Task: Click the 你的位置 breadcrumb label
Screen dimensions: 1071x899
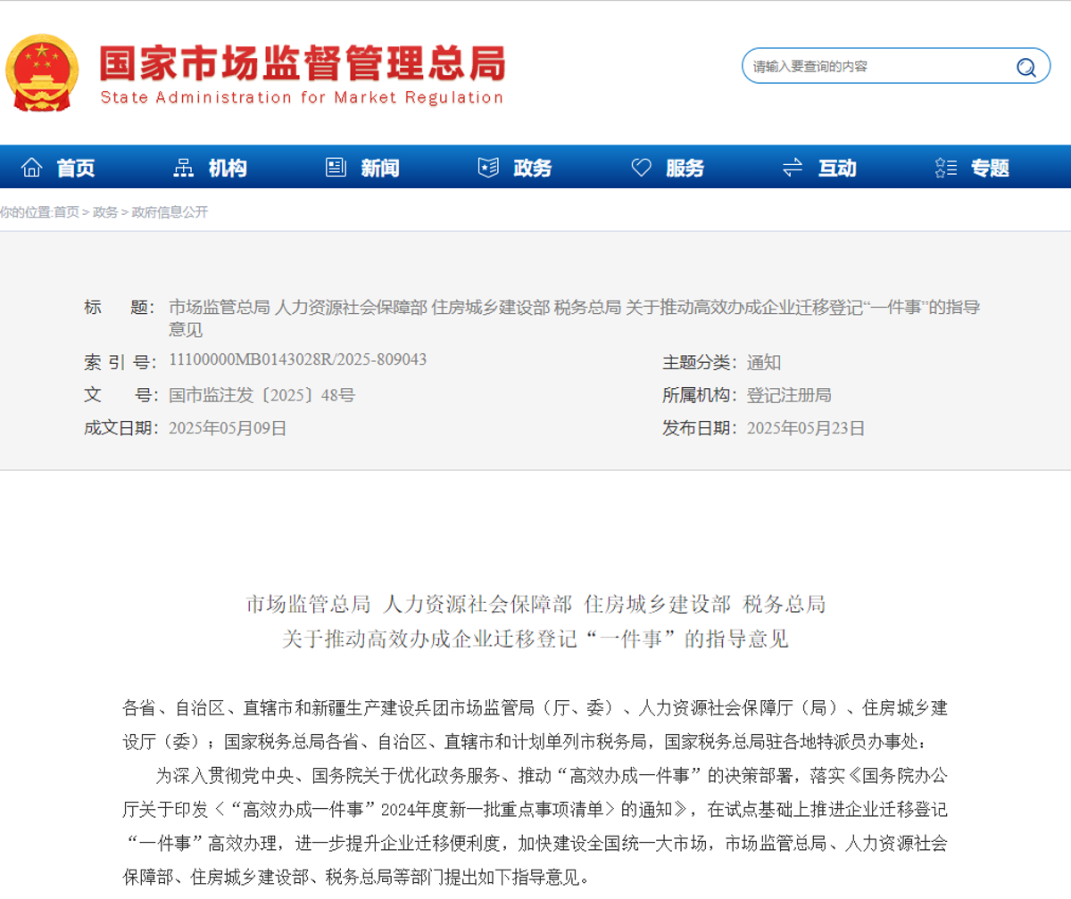Action: (x=25, y=212)
